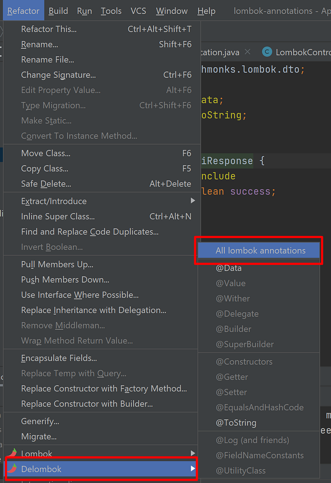331x483 pixels.
Task: Choose Replace Inheritance with Delegation...
Action: 100,310
